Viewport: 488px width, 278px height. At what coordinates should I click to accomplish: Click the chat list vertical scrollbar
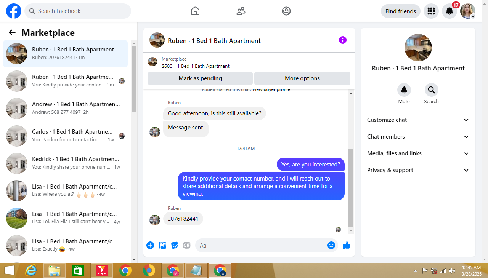[x=134, y=79]
